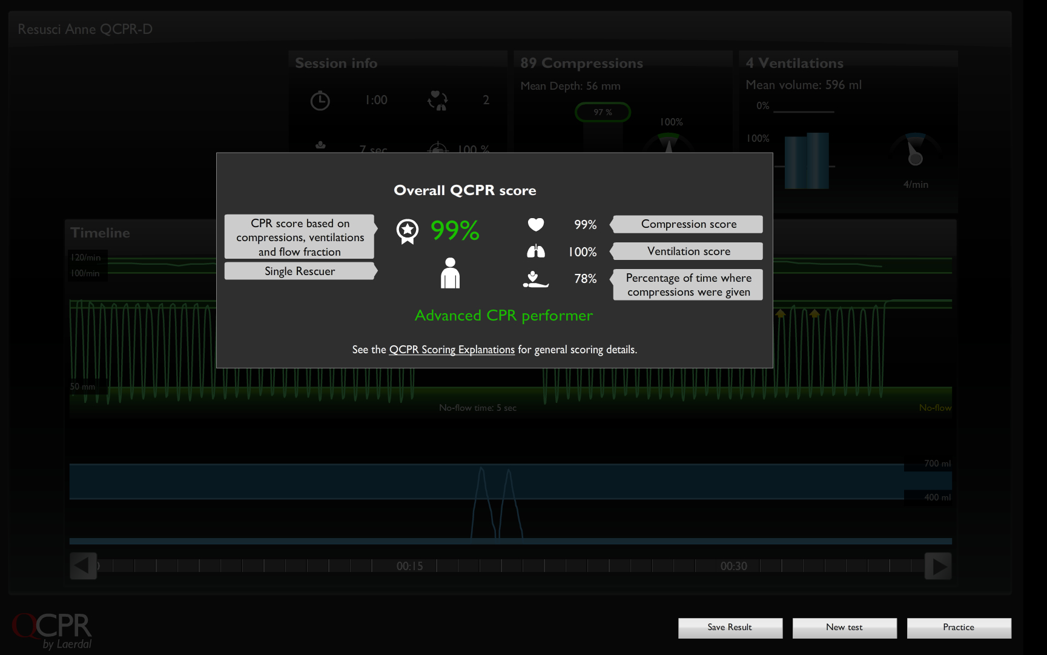This screenshot has width=1047, height=655.
Task: Click the lungs ventilation score icon
Action: pos(536,251)
